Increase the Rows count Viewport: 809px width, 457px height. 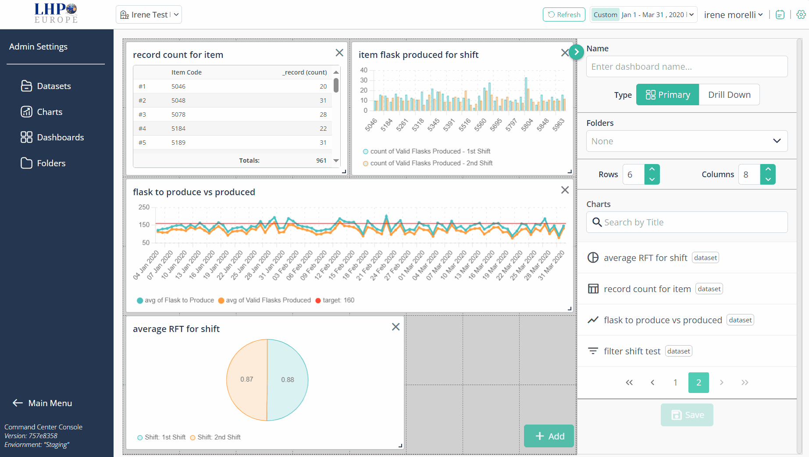(x=652, y=169)
